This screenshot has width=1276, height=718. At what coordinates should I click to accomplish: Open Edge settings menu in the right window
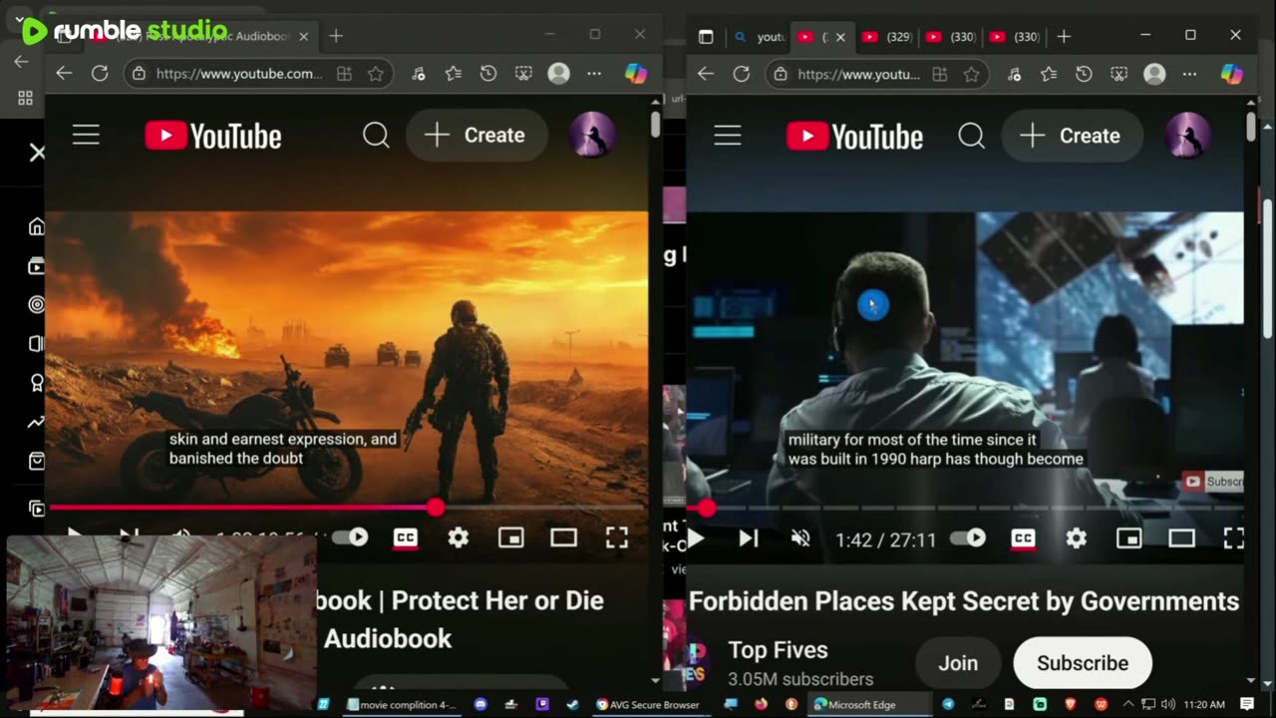click(x=1189, y=74)
